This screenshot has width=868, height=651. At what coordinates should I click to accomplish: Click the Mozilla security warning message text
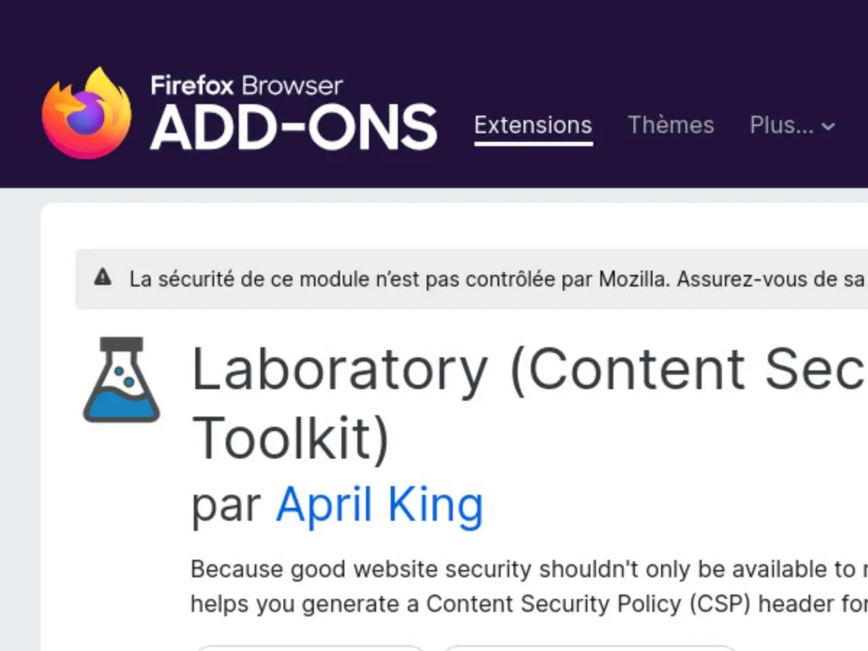(x=434, y=279)
